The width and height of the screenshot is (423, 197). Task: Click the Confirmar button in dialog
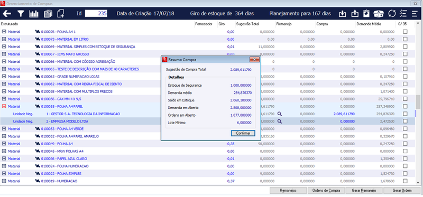coord(243,133)
